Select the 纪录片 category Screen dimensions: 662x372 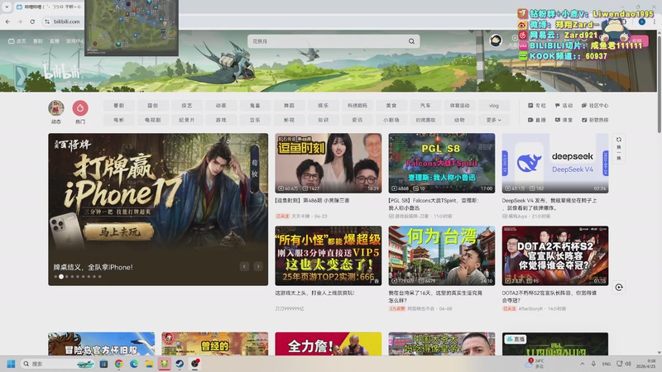(x=187, y=120)
